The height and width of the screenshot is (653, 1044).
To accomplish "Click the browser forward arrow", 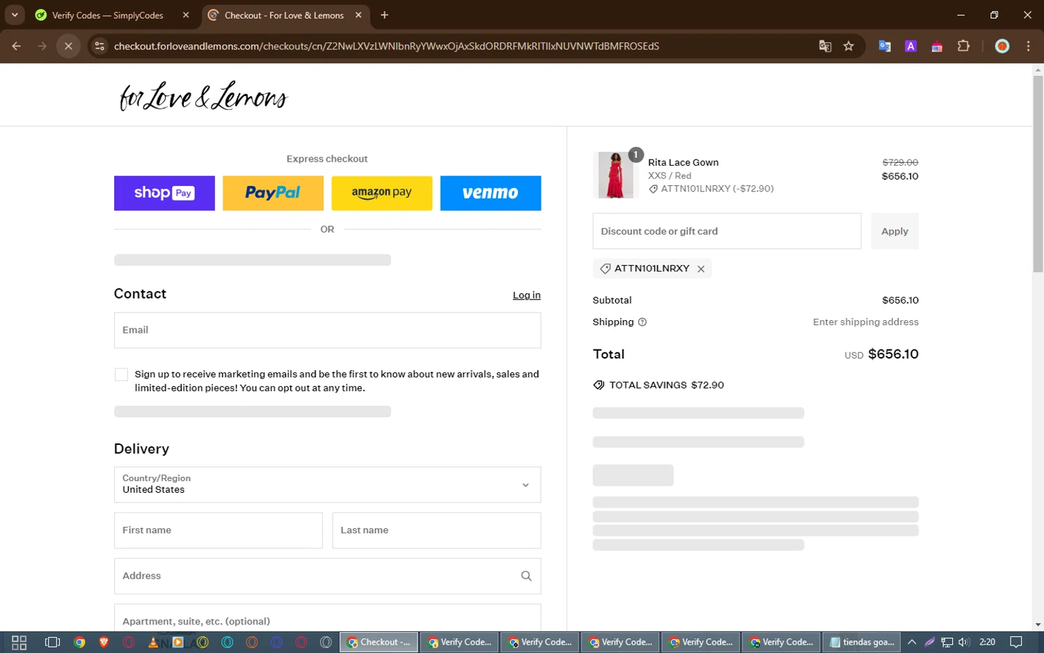I will pos(42,46).
